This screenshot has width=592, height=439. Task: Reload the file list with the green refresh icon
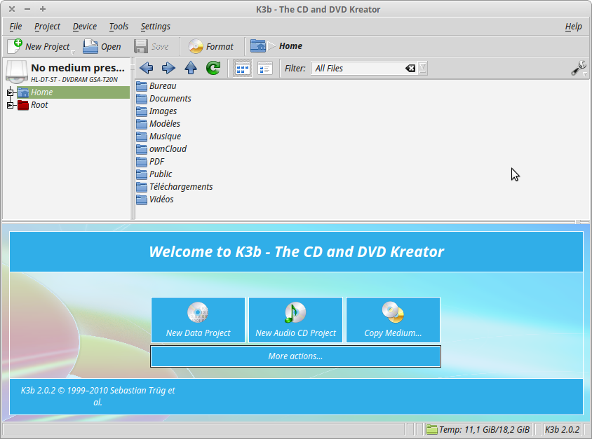[213, 68]
